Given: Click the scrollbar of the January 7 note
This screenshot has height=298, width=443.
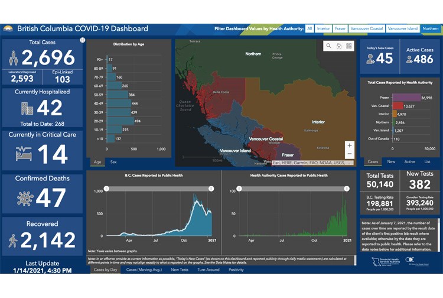Looking at the screenshot, I should coord(438,234).
